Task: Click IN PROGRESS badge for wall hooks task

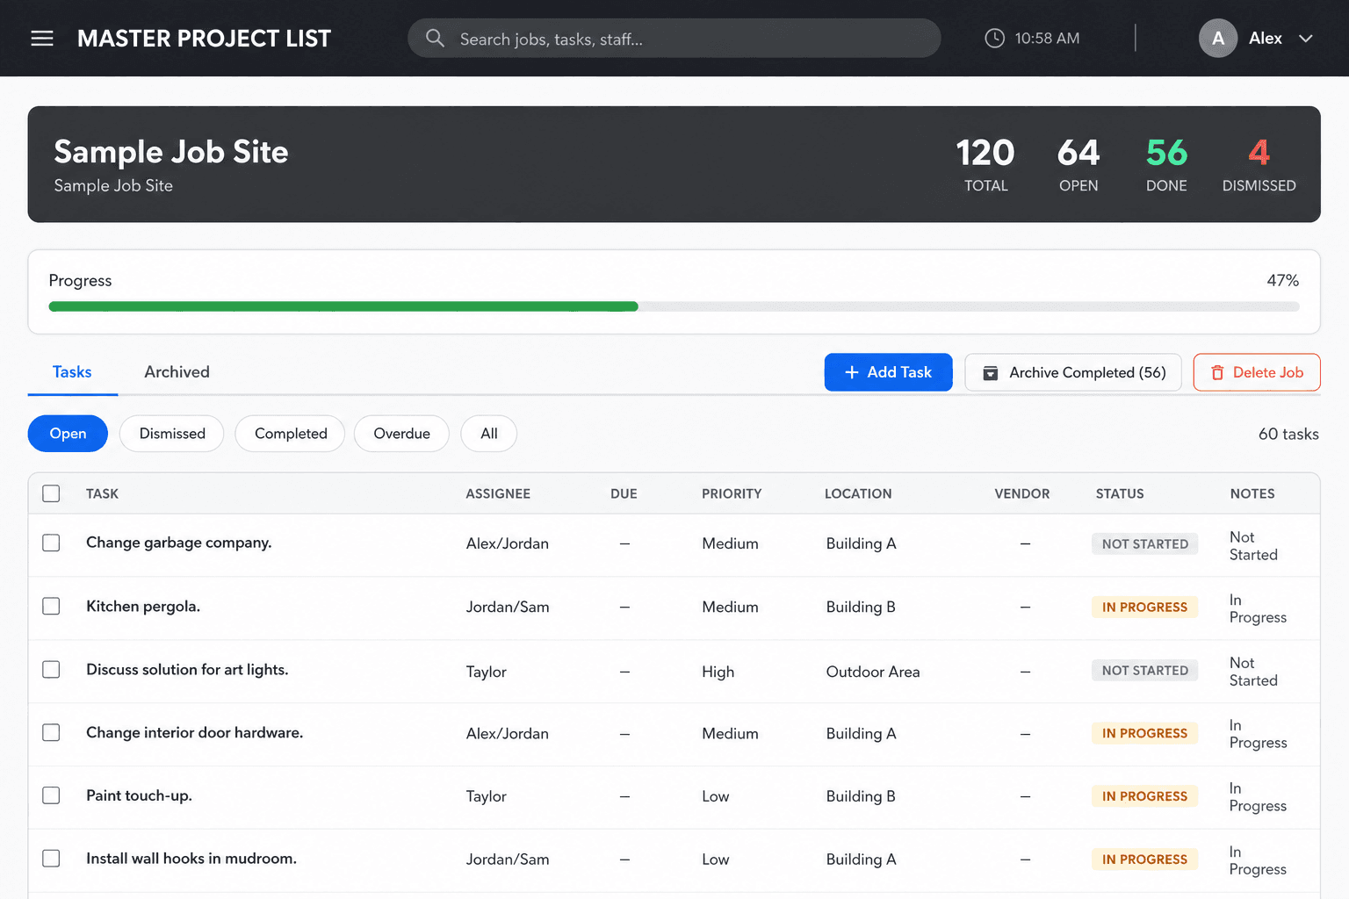Action: pos(1144,859)
